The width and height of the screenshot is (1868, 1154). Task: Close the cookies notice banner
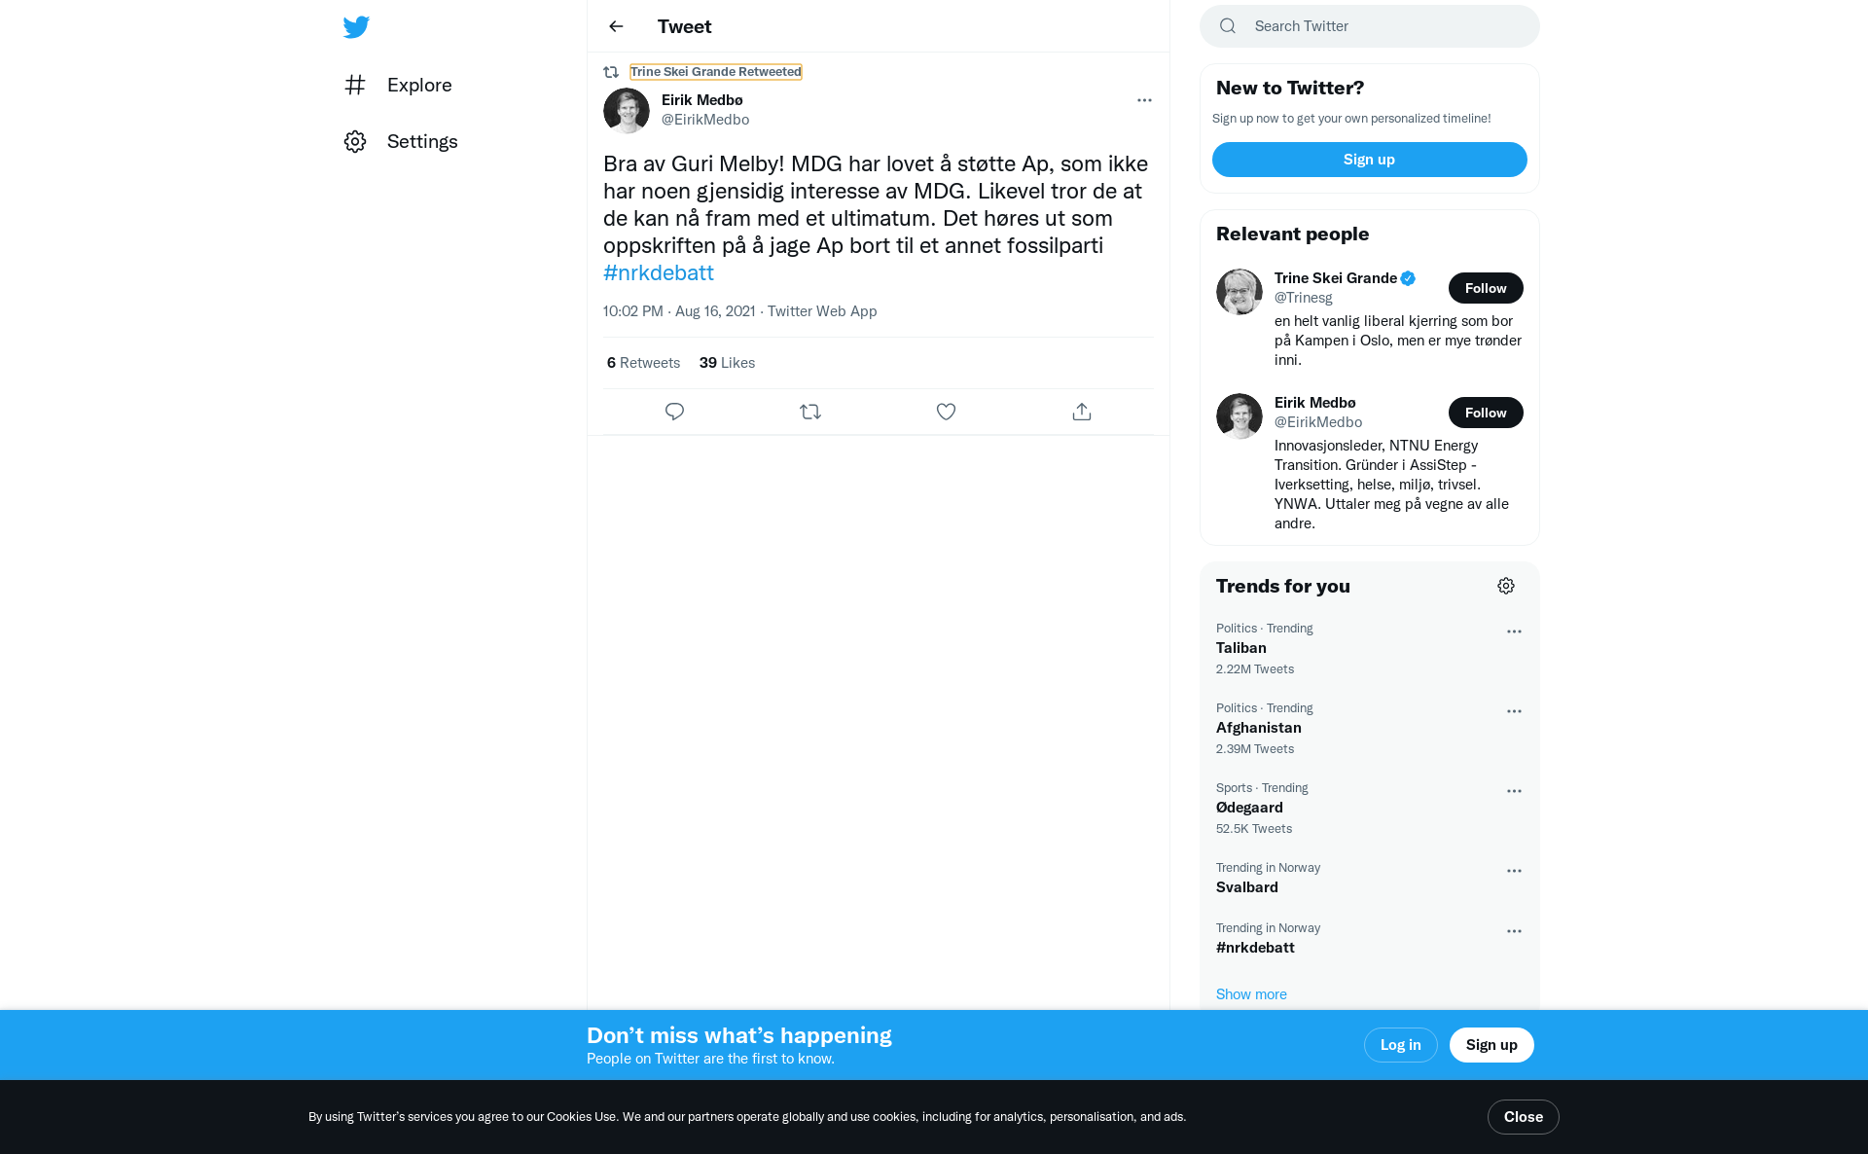coord(1524,1117)
